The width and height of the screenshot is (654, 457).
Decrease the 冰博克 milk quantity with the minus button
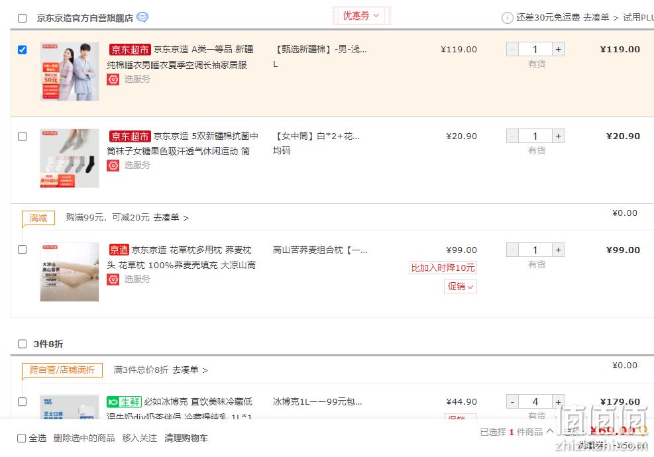pos(512,402)
